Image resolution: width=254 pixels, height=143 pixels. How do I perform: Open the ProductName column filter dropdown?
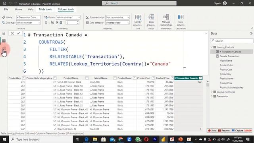[x=87, y=78]
